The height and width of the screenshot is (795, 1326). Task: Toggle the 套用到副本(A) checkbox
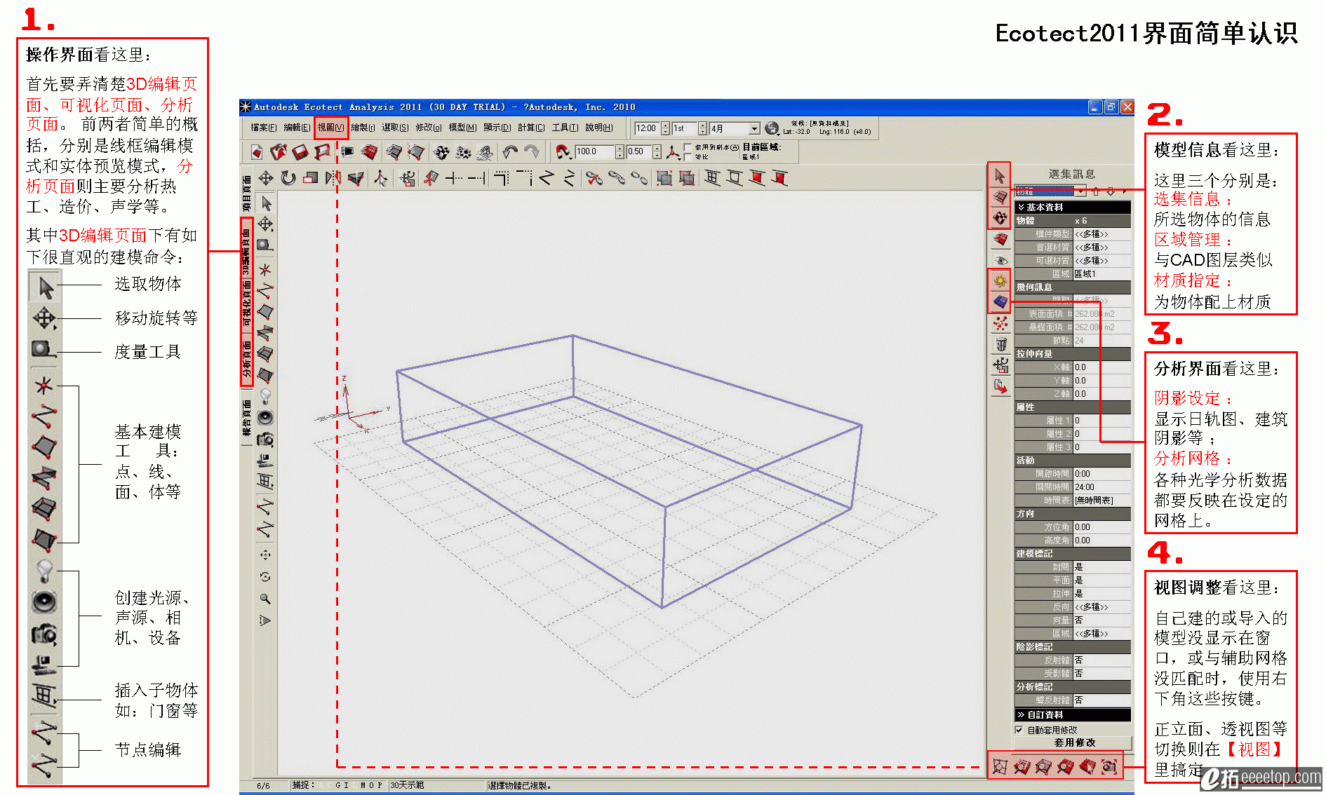688,147
